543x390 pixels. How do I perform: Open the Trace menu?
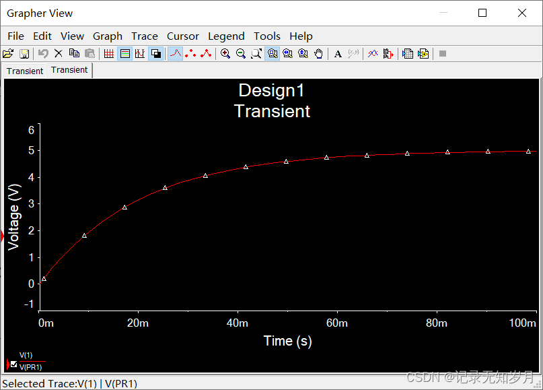145,36
